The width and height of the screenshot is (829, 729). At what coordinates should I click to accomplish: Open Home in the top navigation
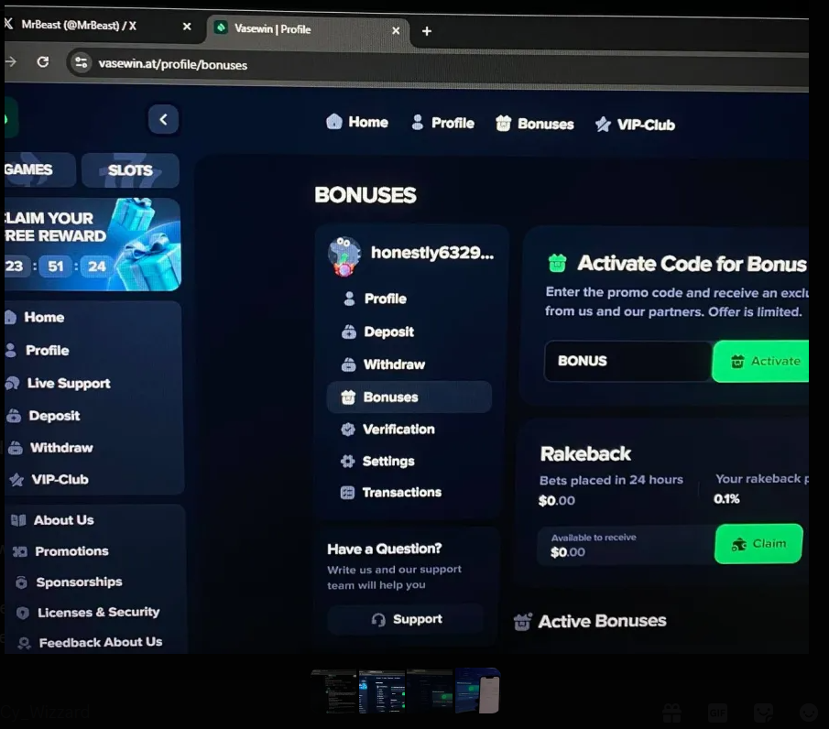pos(357,122)
